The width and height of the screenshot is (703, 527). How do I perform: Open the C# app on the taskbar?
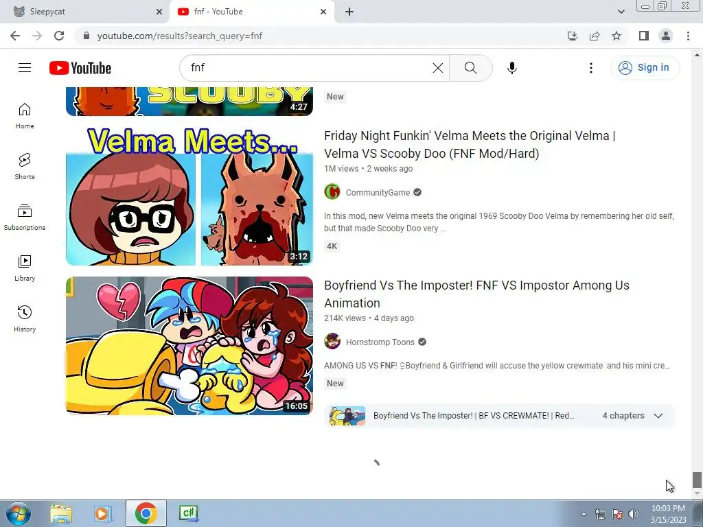point(188,513)
